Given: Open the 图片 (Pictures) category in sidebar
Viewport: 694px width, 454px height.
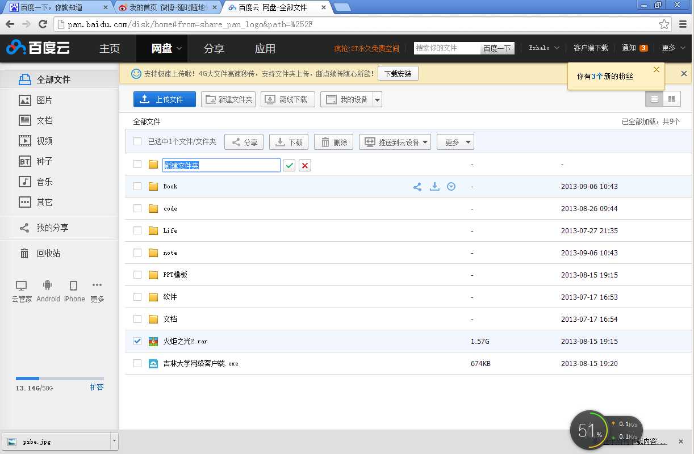Looking at the screenshot, I should 40,100.
